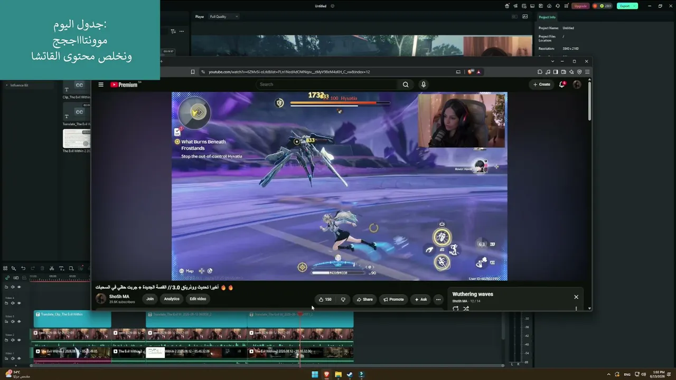Open the player snapshot image icon

coord(525,16)
